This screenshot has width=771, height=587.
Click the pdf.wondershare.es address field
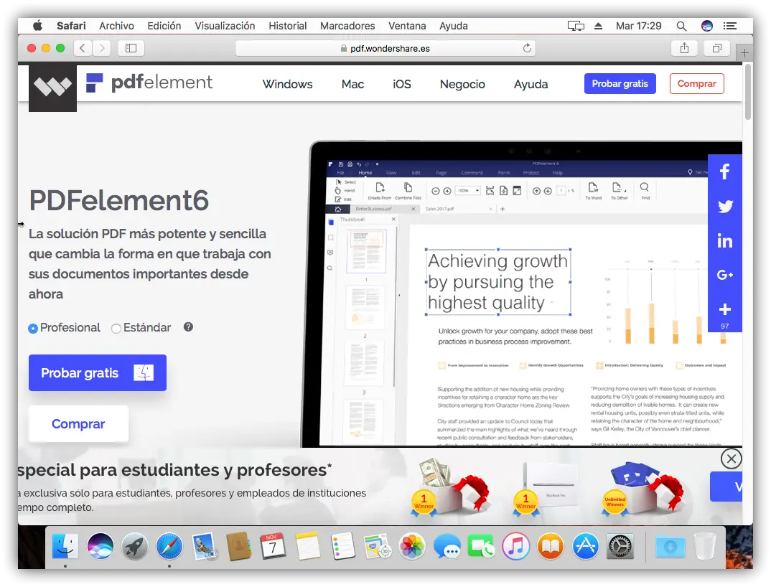(385, 48)
